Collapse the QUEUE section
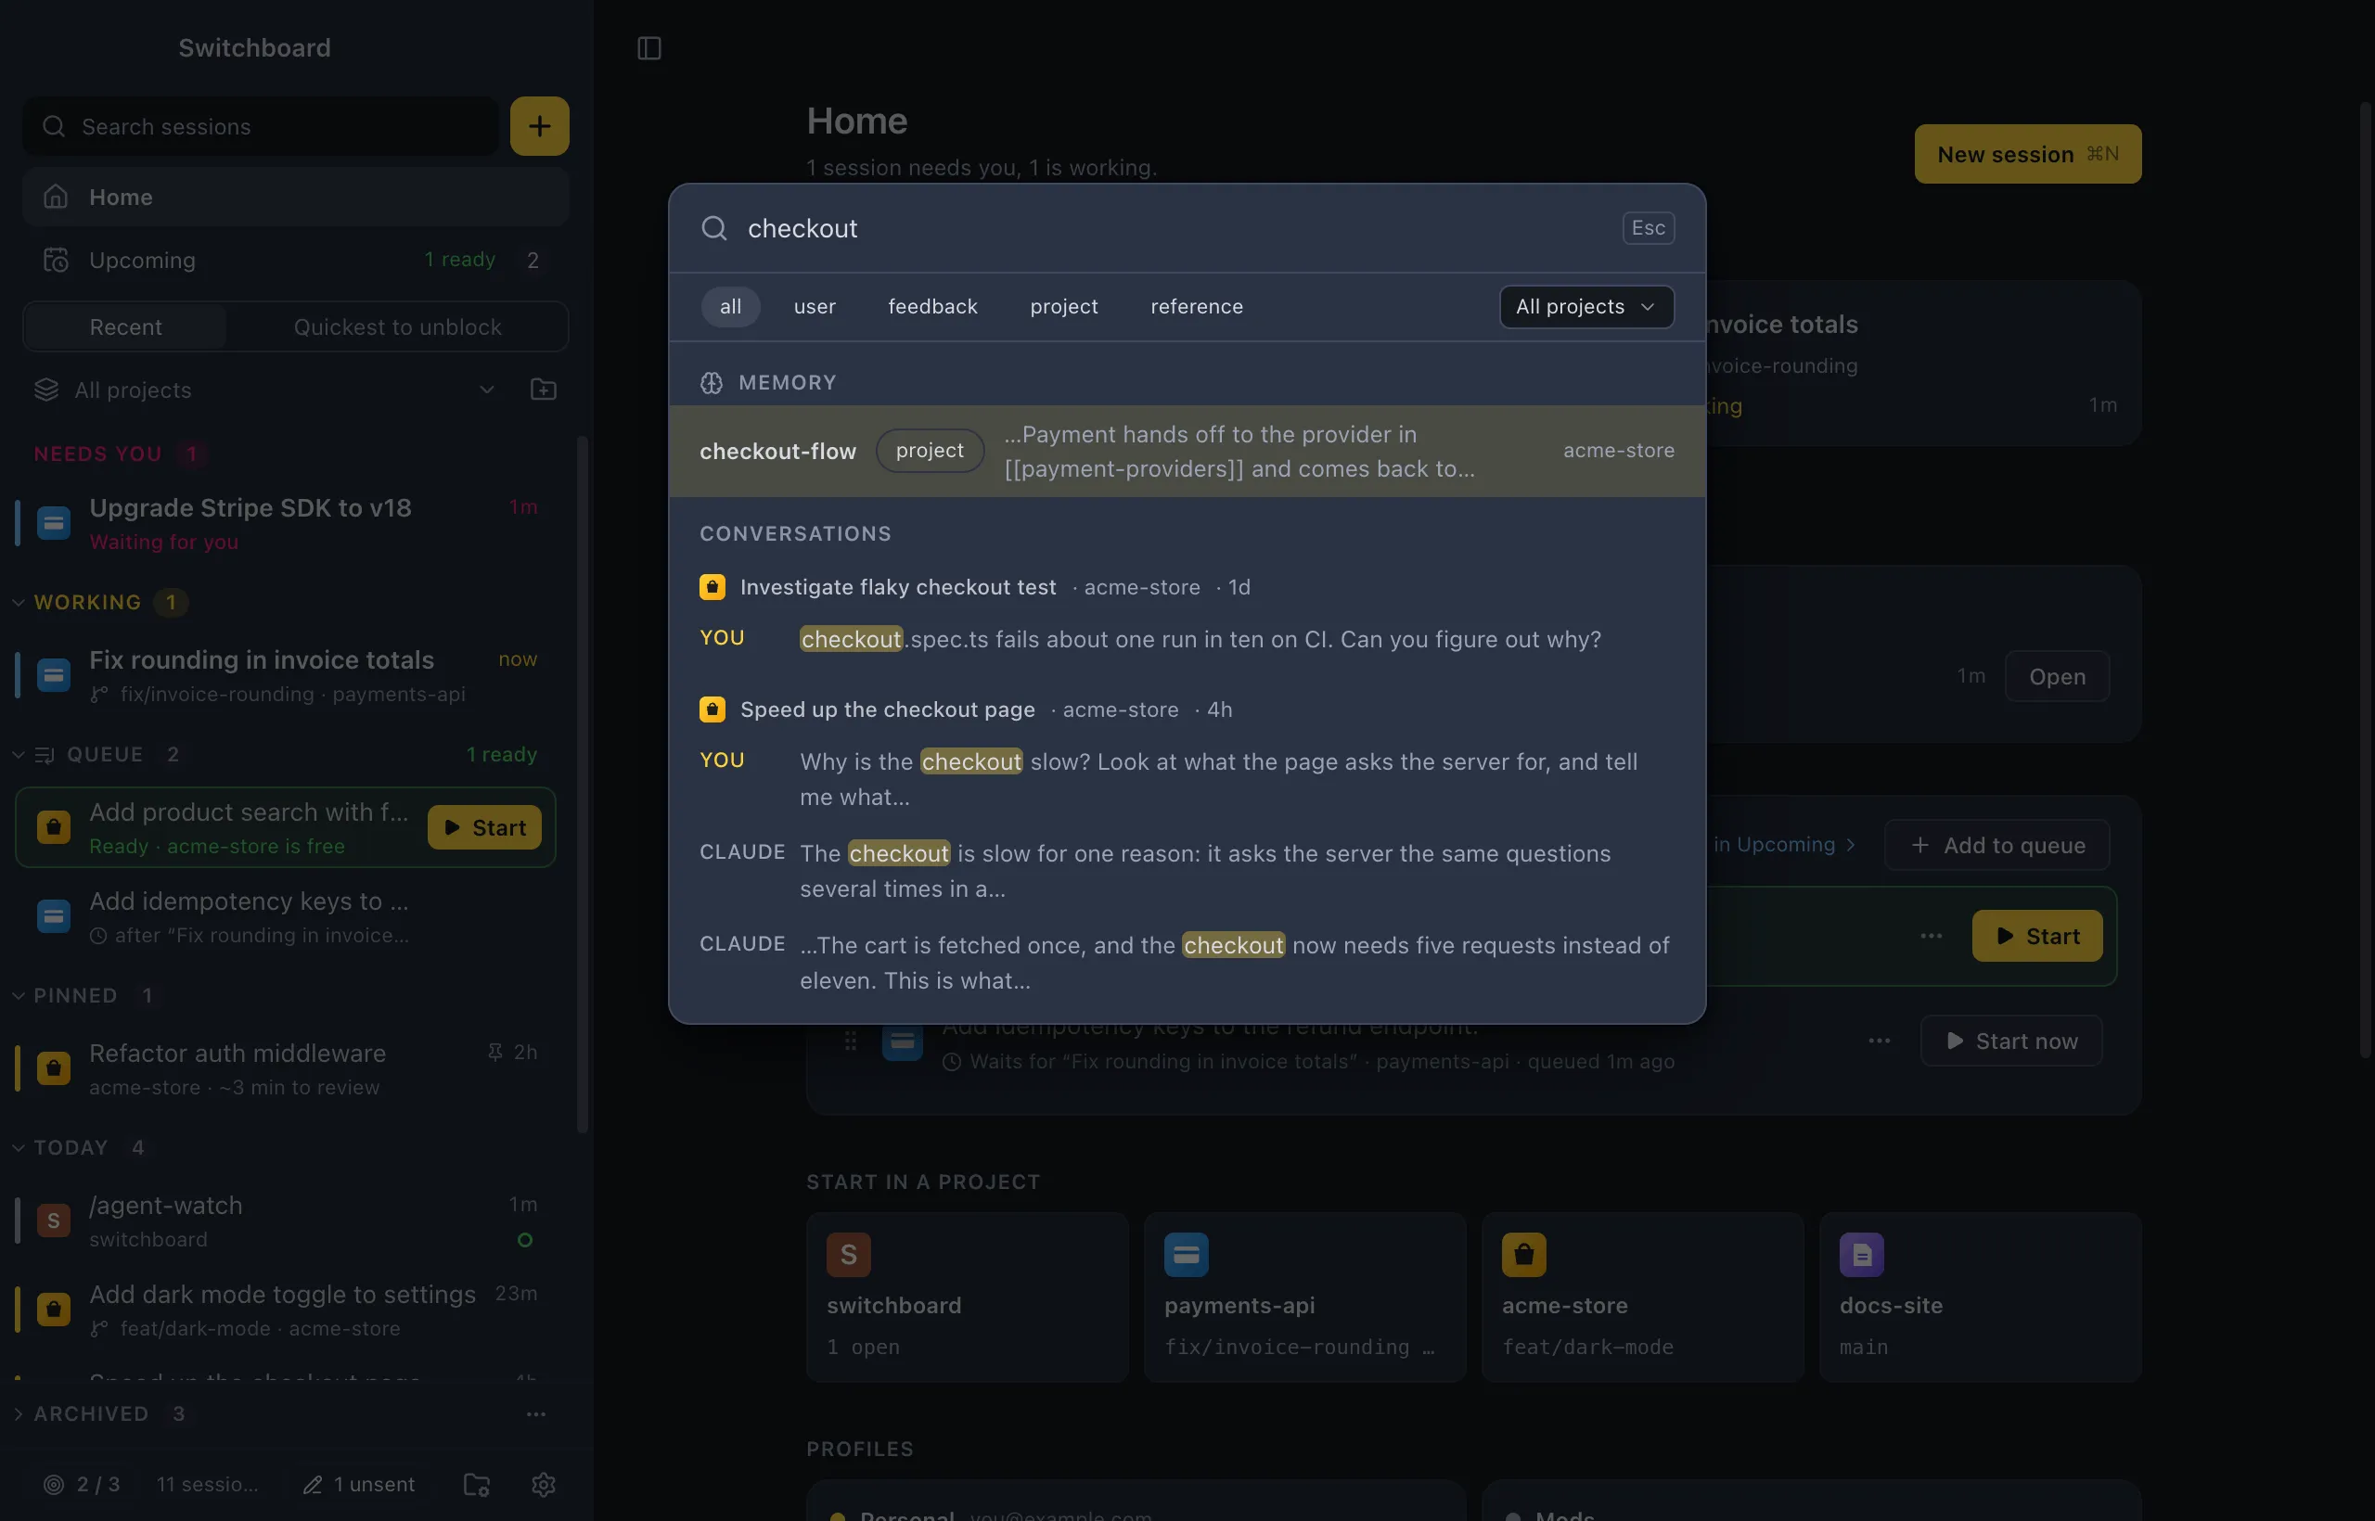The height and width of the screenshot is (1521, 2375). [19, 755]
